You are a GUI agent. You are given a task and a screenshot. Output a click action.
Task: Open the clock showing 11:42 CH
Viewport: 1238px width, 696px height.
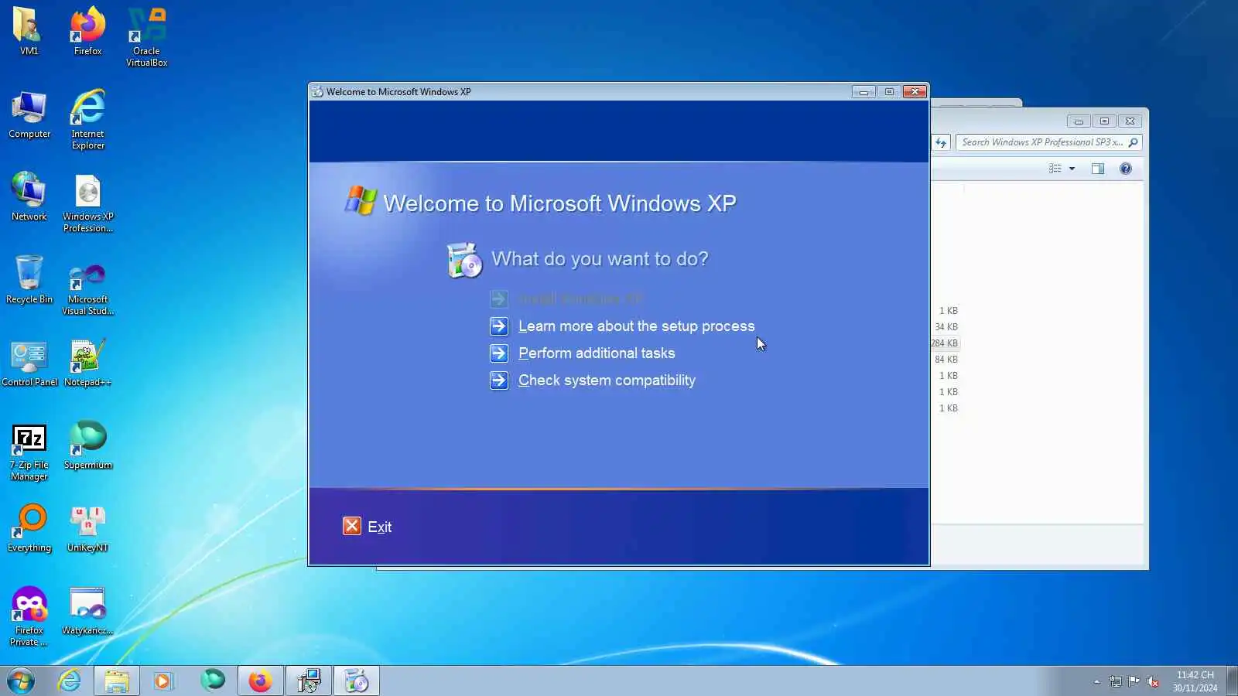[x=1195, y=681]
